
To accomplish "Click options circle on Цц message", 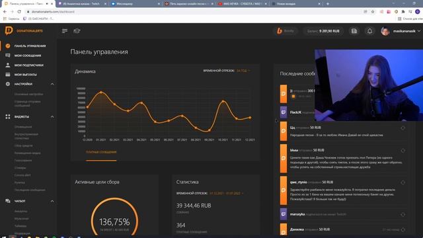I will pos(403,128).
